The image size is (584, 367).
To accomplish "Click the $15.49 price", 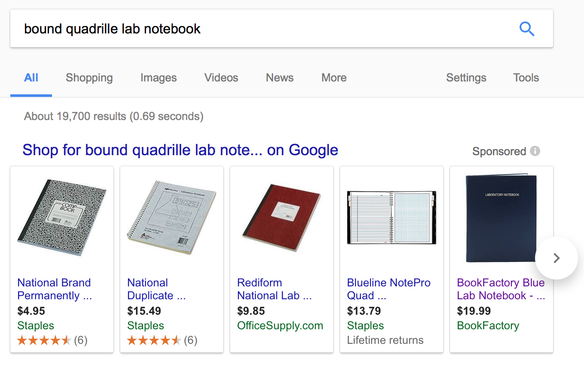I will point(144,311).
